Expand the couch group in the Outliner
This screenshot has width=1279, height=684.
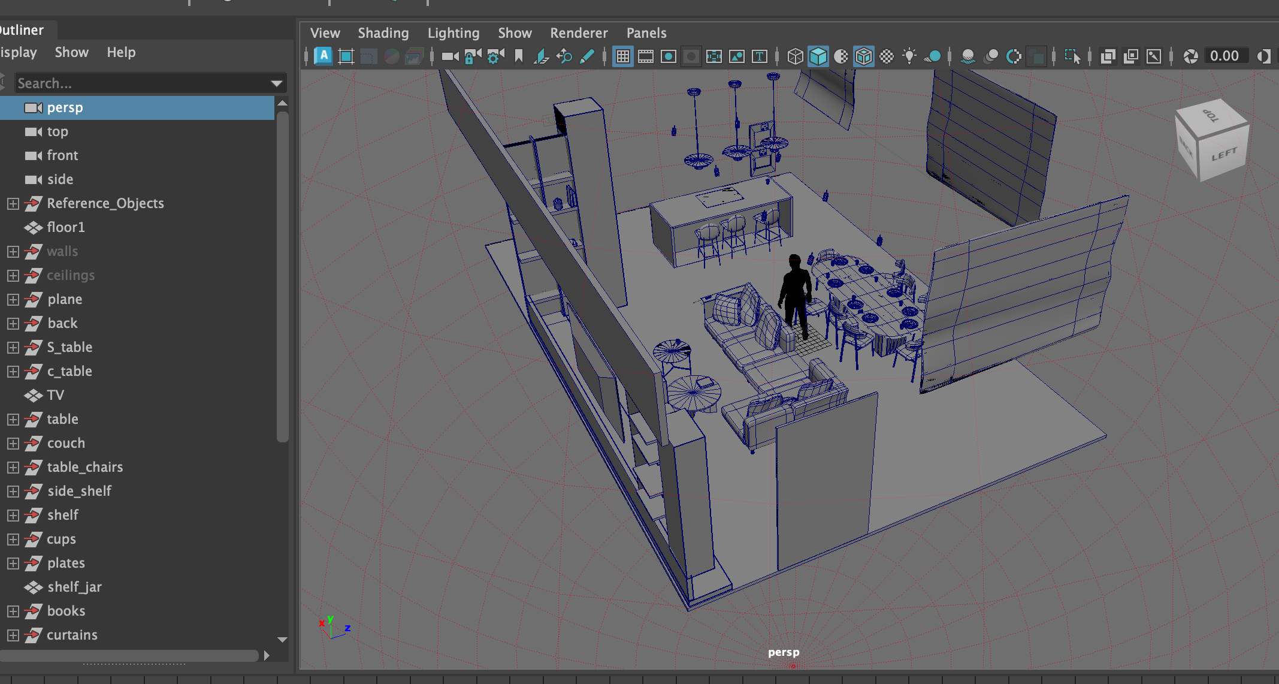pos(13,444)
